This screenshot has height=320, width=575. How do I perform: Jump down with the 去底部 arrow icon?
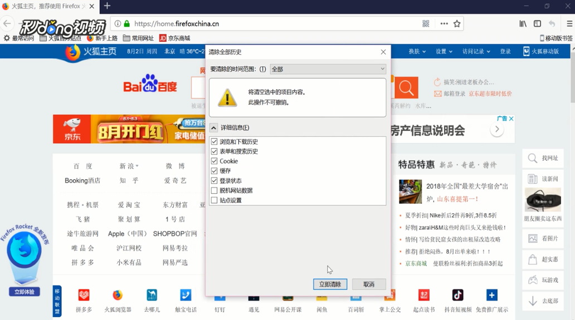(x=533, y=301)
